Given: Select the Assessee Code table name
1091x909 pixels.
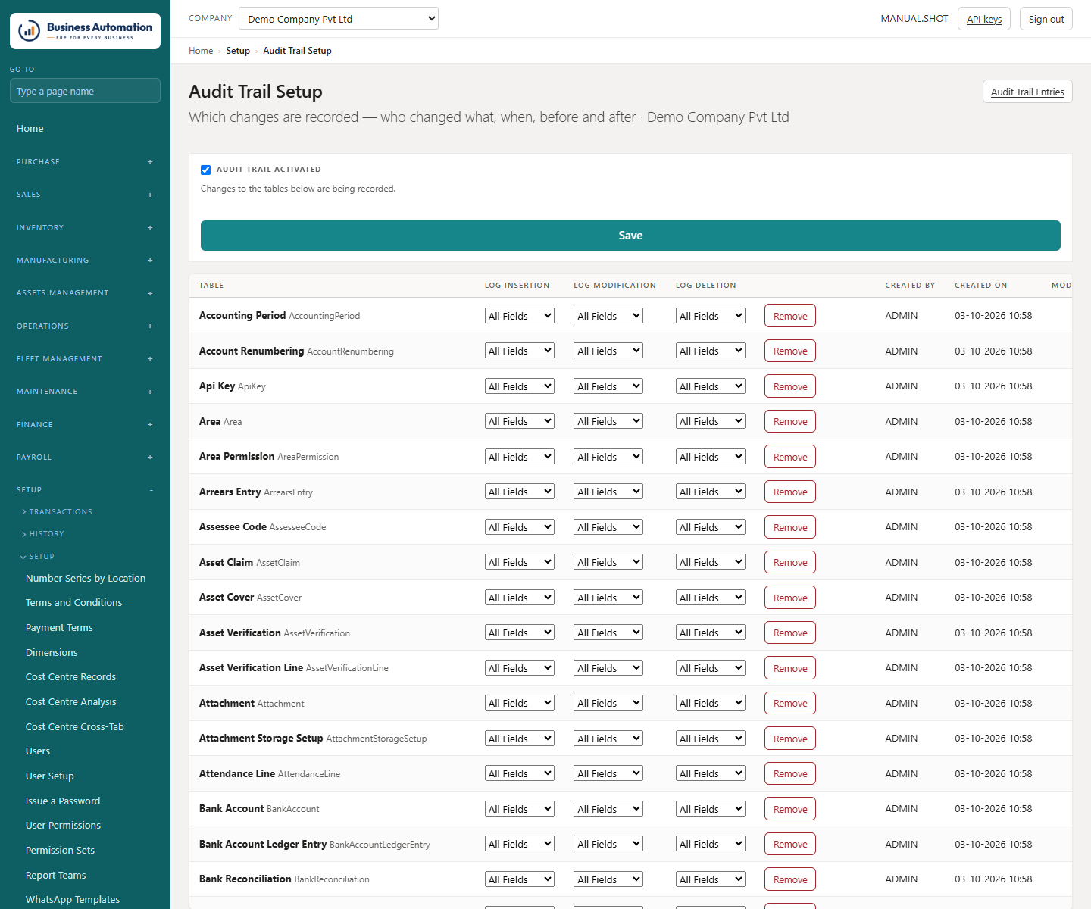Looking at the screenshot, I should click(x=233, y=527).
